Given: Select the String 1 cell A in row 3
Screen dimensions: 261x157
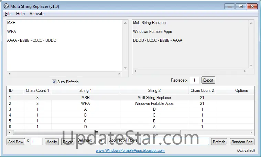Looking at the screenshot, I should coord(86,109).
